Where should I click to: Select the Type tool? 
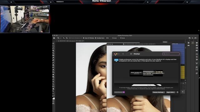[53, 82]
